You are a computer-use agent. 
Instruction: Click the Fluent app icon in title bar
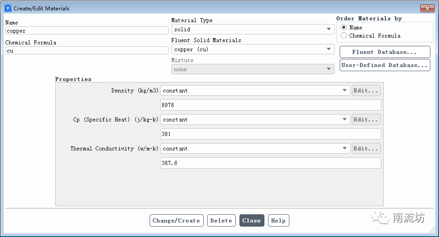[8, 8]
